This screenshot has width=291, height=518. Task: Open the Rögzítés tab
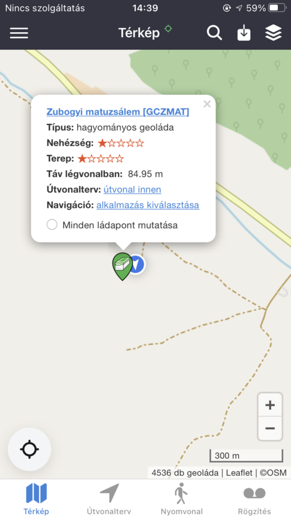pyautogui.click(x=254, y=499)
